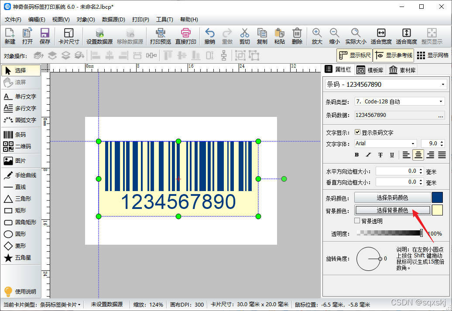Screen dimensions: 452x311
Task: Select the 菱形 diamond shape tool
Action: click(21, 246)
